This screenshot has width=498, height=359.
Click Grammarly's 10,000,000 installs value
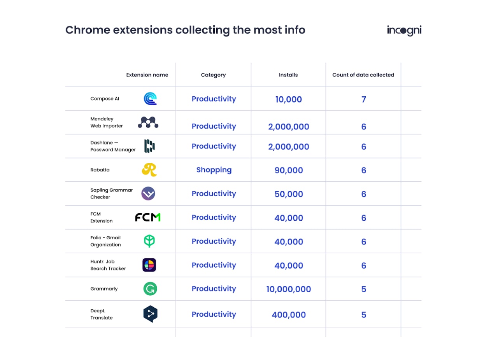point(289,289)
